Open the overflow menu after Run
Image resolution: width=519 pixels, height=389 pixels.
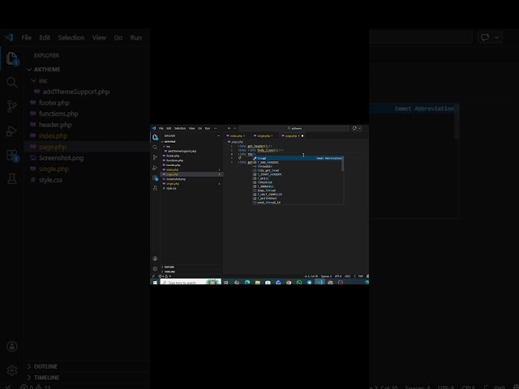[x=216, y=128]
